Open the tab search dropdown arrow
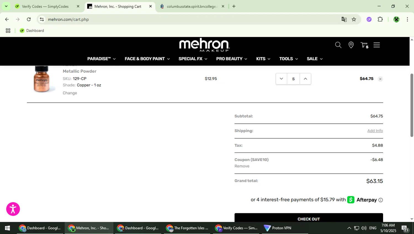The height and width of the screenshot is (234, 414). pyautogui.click(x=6, y=6)
